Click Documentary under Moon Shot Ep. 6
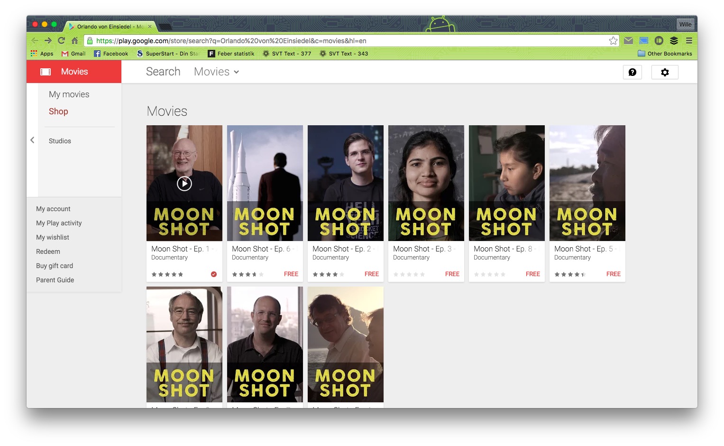 [x=250, y=258]
